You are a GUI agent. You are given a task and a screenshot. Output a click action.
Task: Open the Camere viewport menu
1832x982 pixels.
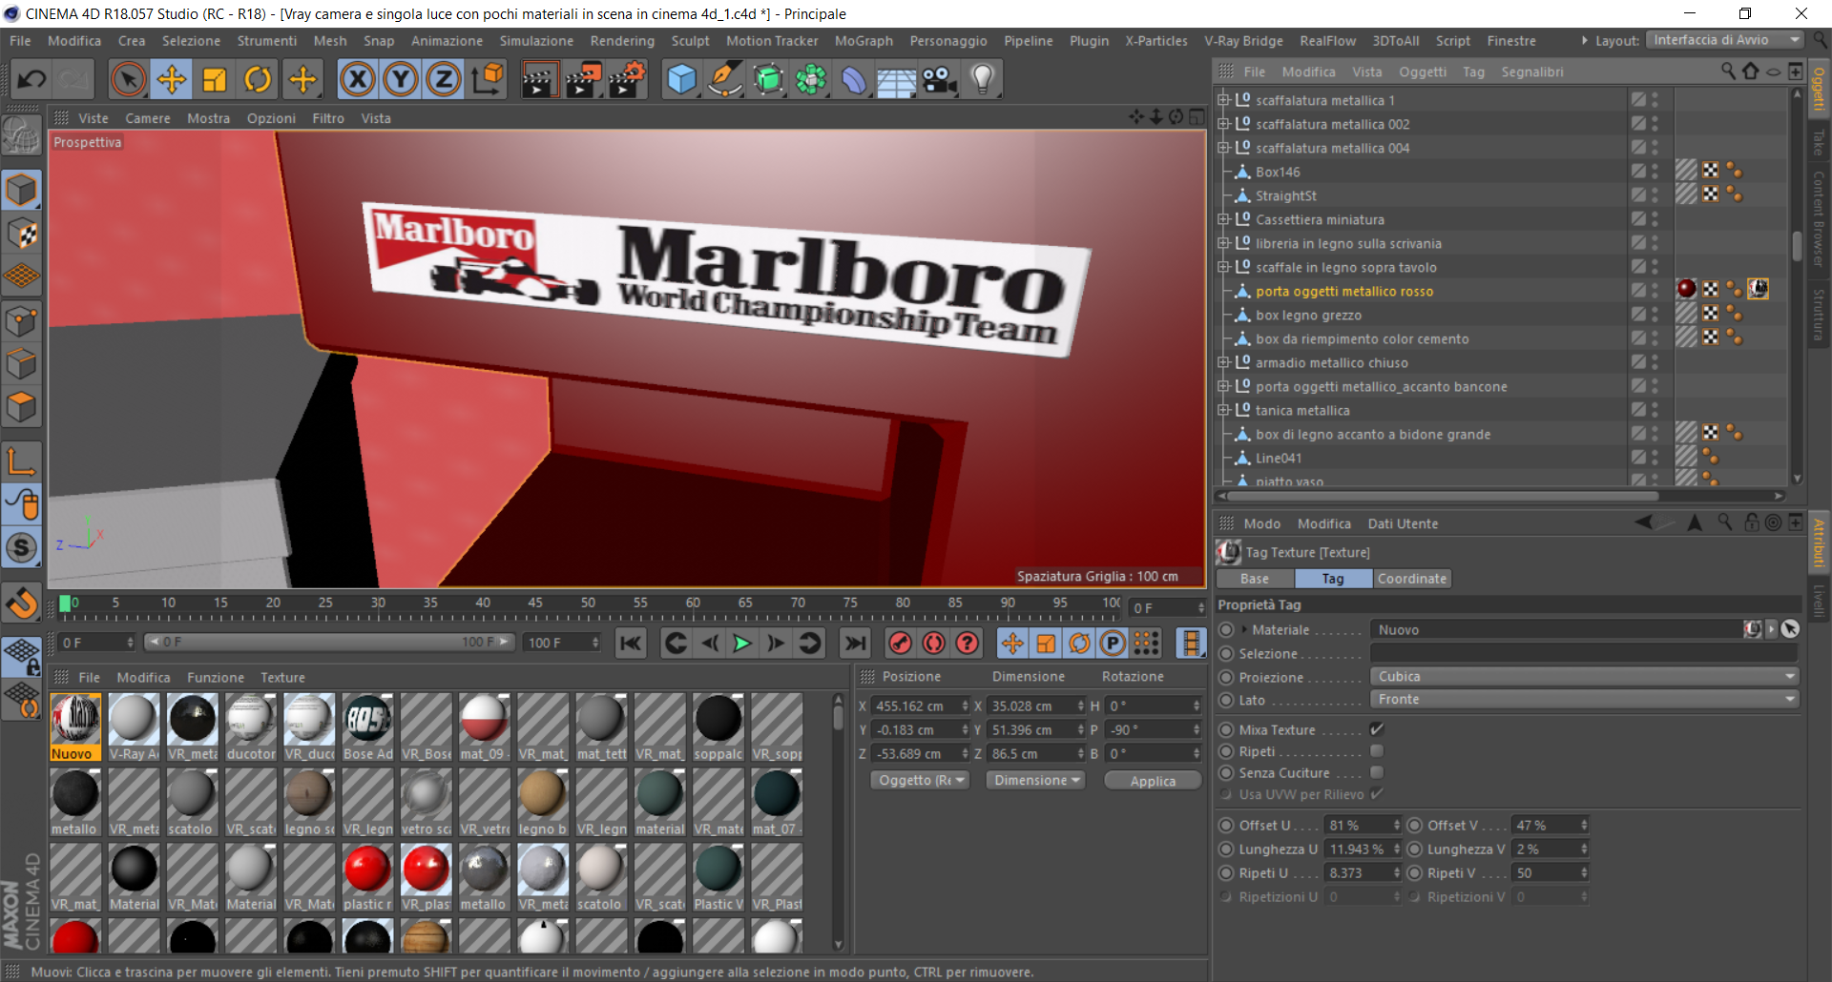tap(148, 118)
